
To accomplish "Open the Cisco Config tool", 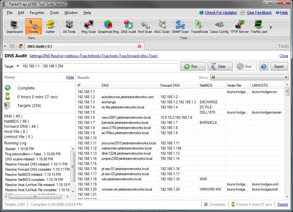I will click(x=219, y=27).
